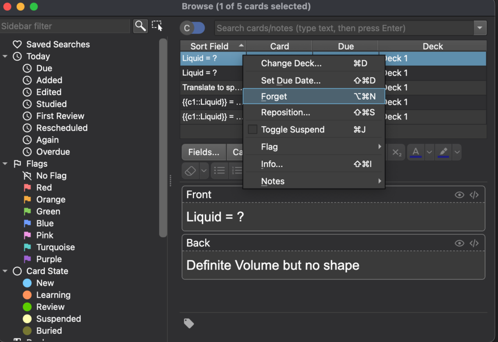Apply the text color A button

tap(416, 152)
